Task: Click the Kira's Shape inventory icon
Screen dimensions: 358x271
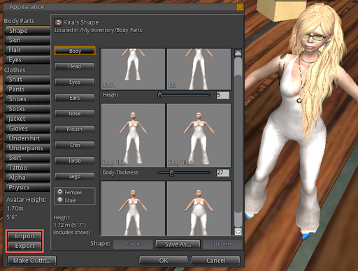Action: (58, 22)
